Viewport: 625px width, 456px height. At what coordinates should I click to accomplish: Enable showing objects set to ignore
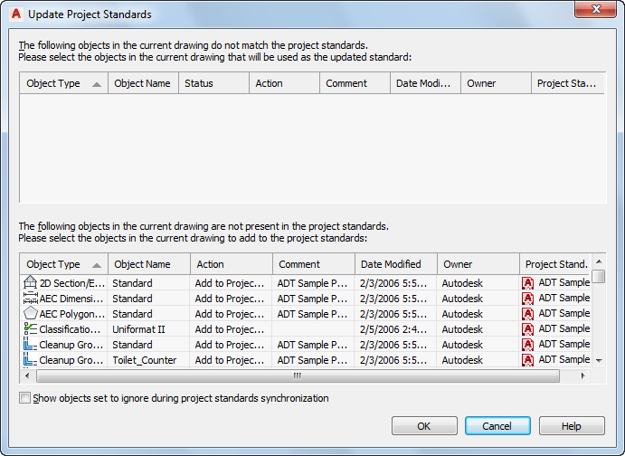click(24, 398)
